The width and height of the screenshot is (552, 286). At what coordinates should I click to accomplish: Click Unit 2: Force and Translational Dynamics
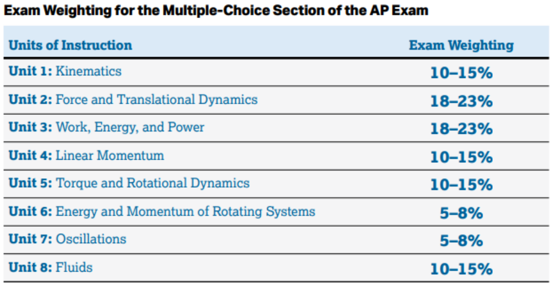pos(133,99)
